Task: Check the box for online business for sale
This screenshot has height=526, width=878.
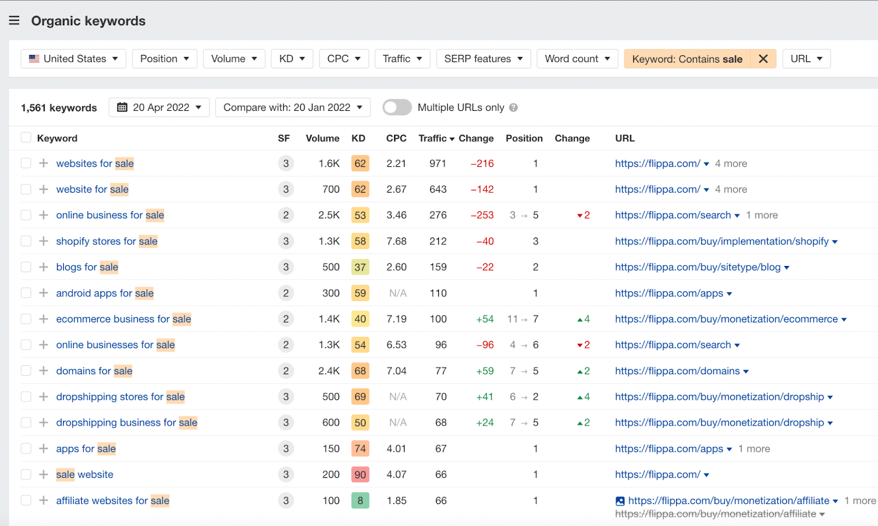Action: tap(26, 215)
